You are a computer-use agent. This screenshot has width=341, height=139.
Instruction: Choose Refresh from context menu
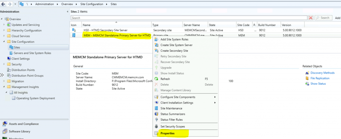pyautogui.click(x=185, y=79)
